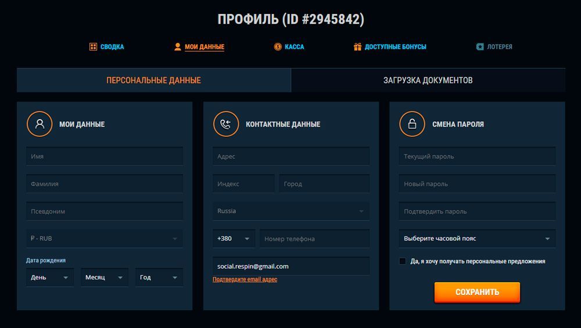
Task: Focus the Подтвердить пароль field
Action: click(477, 211)
